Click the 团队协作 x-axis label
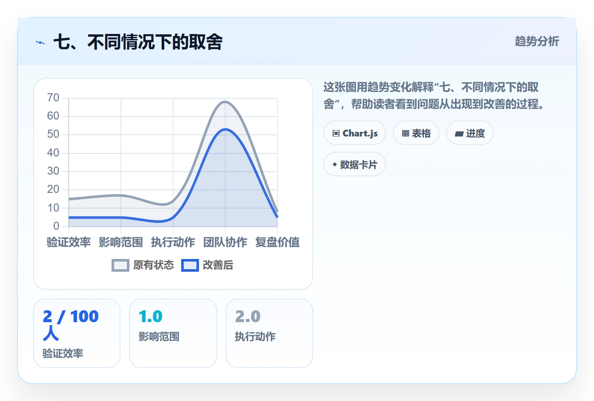This screenshot has width=594, height=401. [225, 242]
